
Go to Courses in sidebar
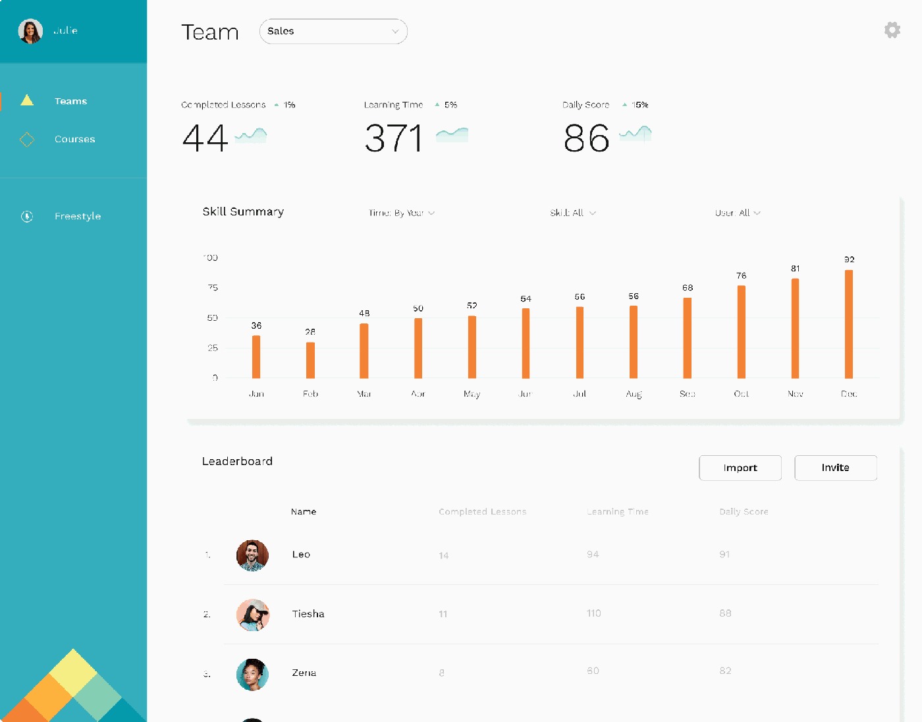[74, 139]
